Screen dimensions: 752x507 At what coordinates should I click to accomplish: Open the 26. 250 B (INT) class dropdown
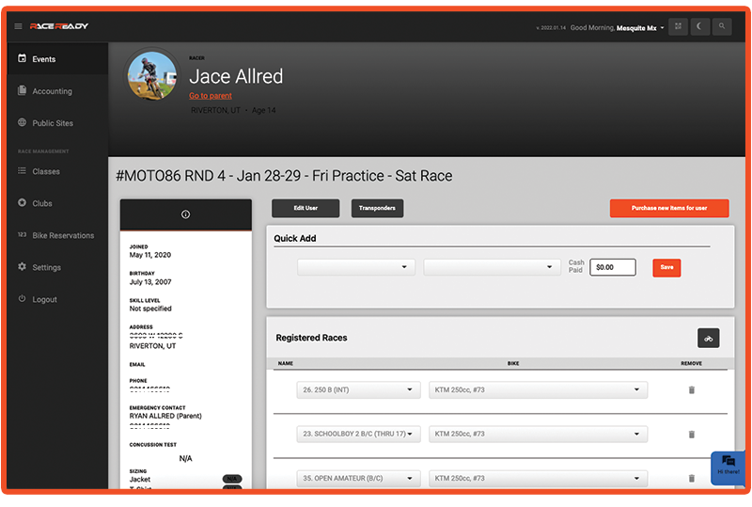(359, 389)
